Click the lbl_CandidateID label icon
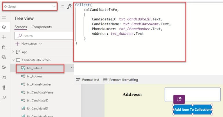The height and width of the screenshot is (117, 223). [23, 109]
